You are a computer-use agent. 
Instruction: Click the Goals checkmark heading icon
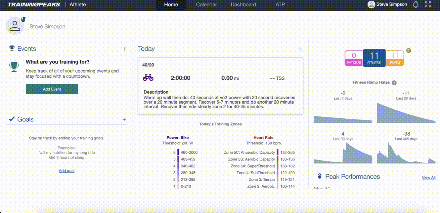coord(12,119)
